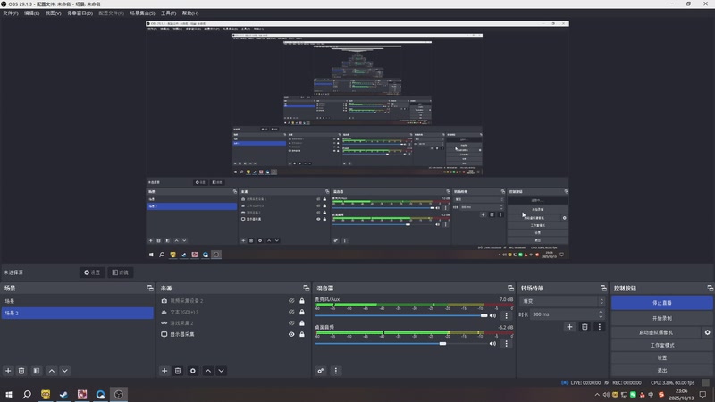Open the 文件(F) menu
Viewport: 715px width, 402px height.
coord(11,13)
